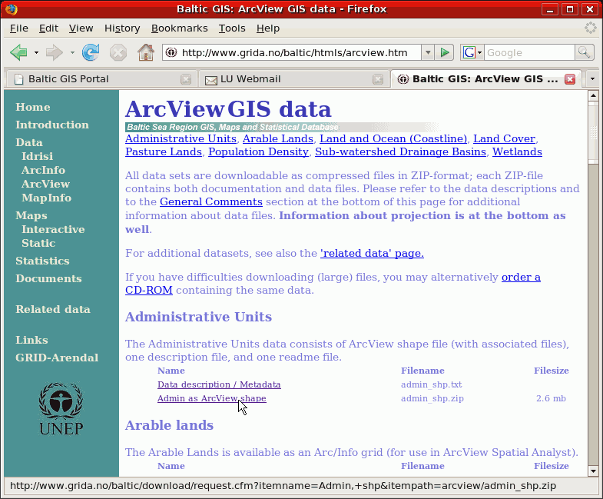Download Admin as ArcView shape
This screenshot has height=499, width=603.
point(212,398)
